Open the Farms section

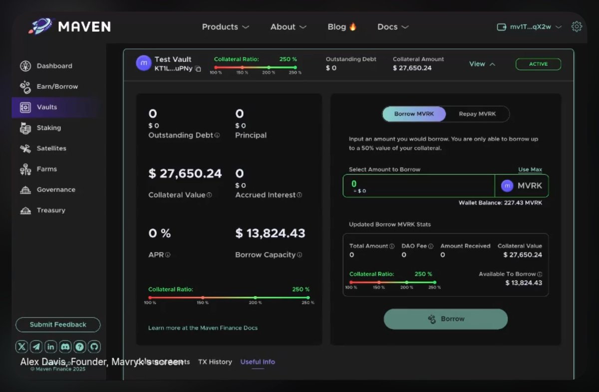click(x=46, y=169)
